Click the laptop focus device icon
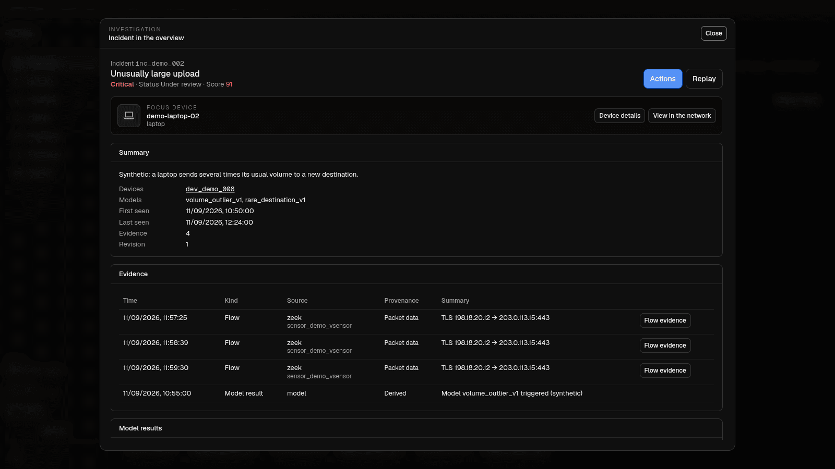Image resolution: width=835 pixels, height=469 pixels. tap(129, 116)
